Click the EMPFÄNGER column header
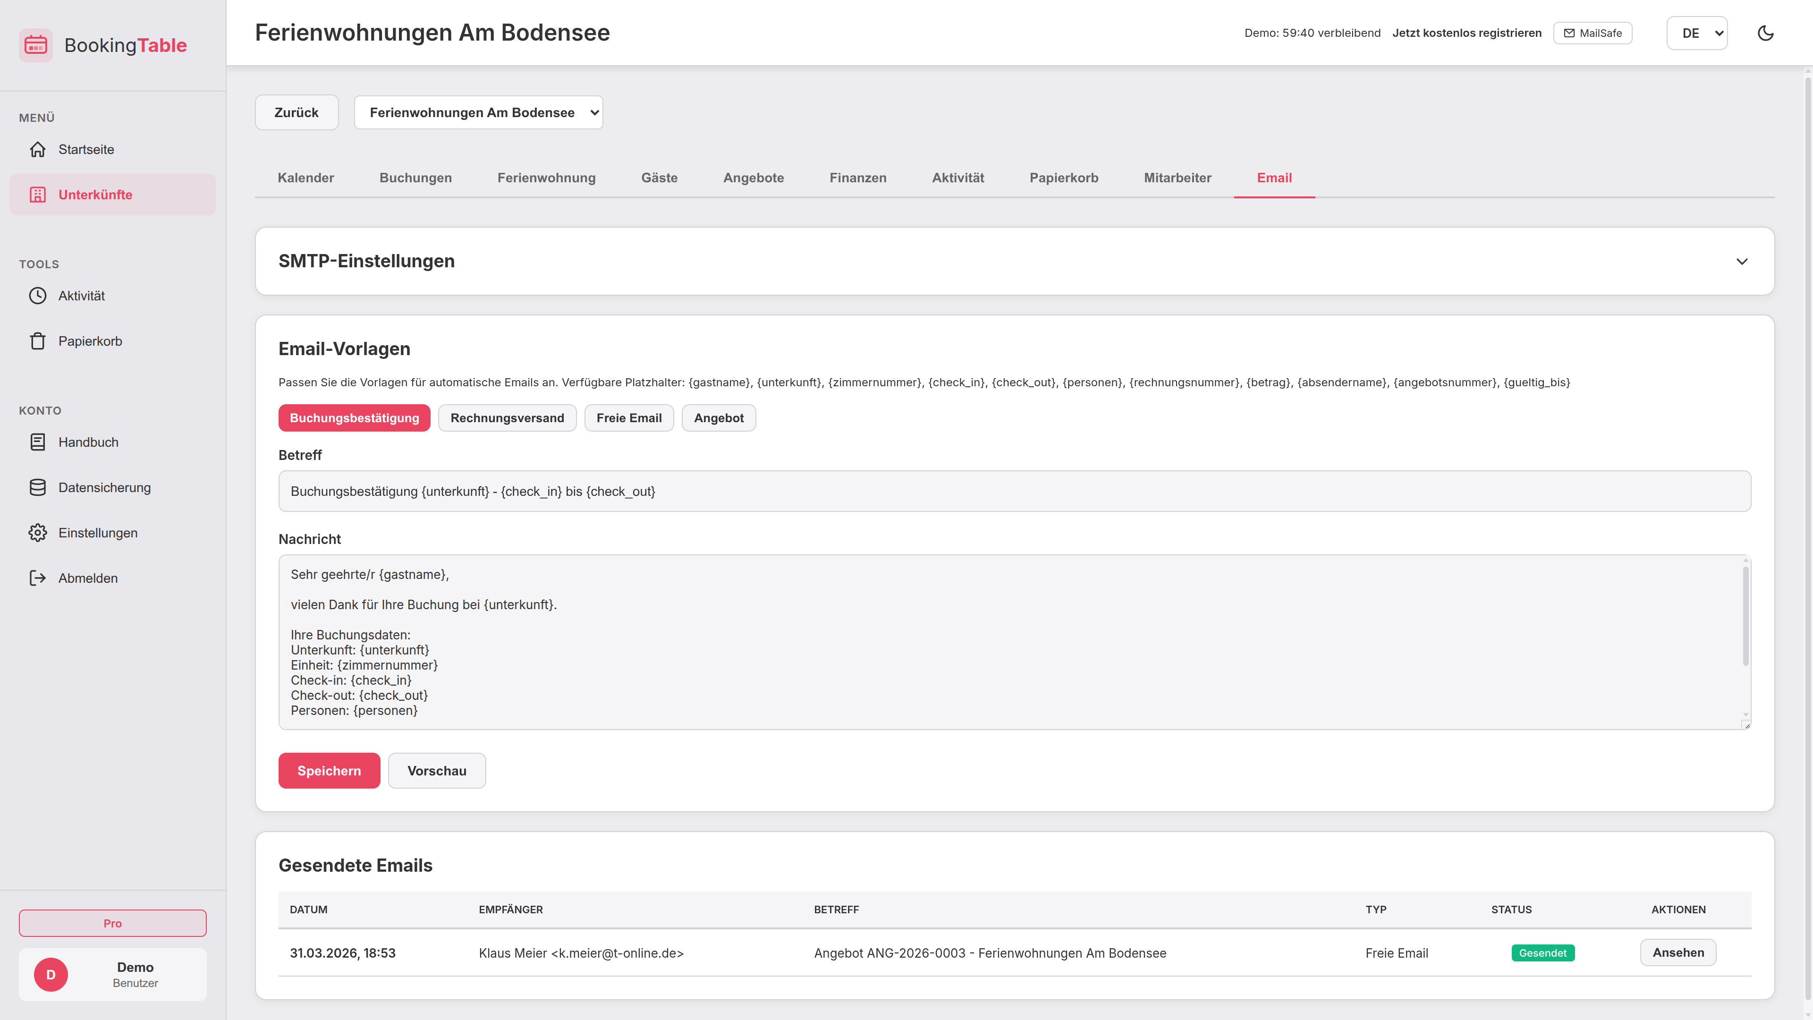The image size is (1813, 1020). (x=511, y=909)
